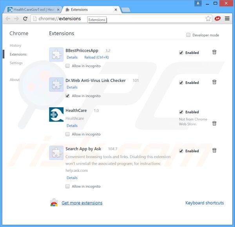Allow BBestPriiccesApp in incognito
Viewport: 235px width, 227px height.
coord(67,66)
